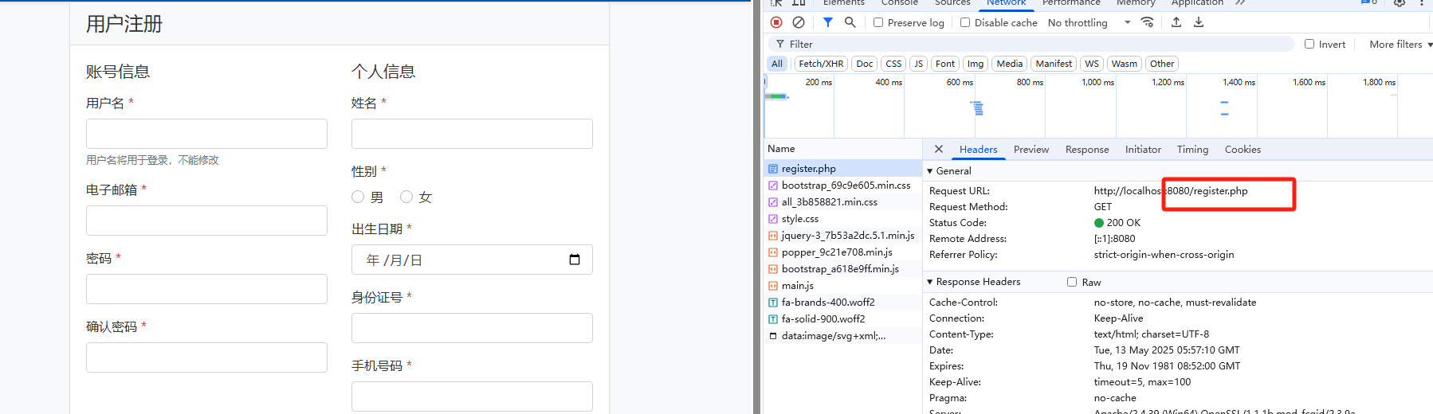This screenshot has height=414, width=1433.
Task: Click the import HAR upload icon
Action: tap(1176, 22)
